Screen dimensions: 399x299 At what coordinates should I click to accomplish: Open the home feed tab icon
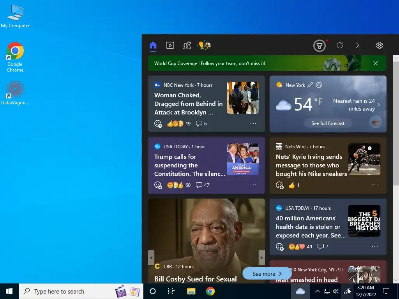pyautogui.click(x=153, y=46)
